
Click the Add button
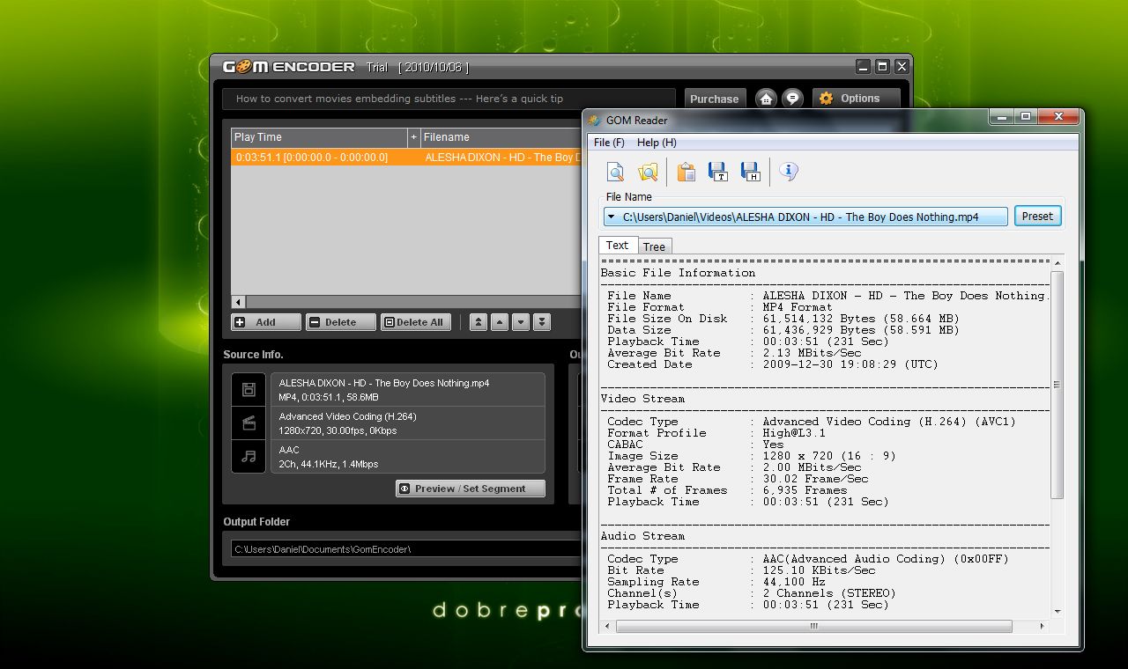pos(266,322)
